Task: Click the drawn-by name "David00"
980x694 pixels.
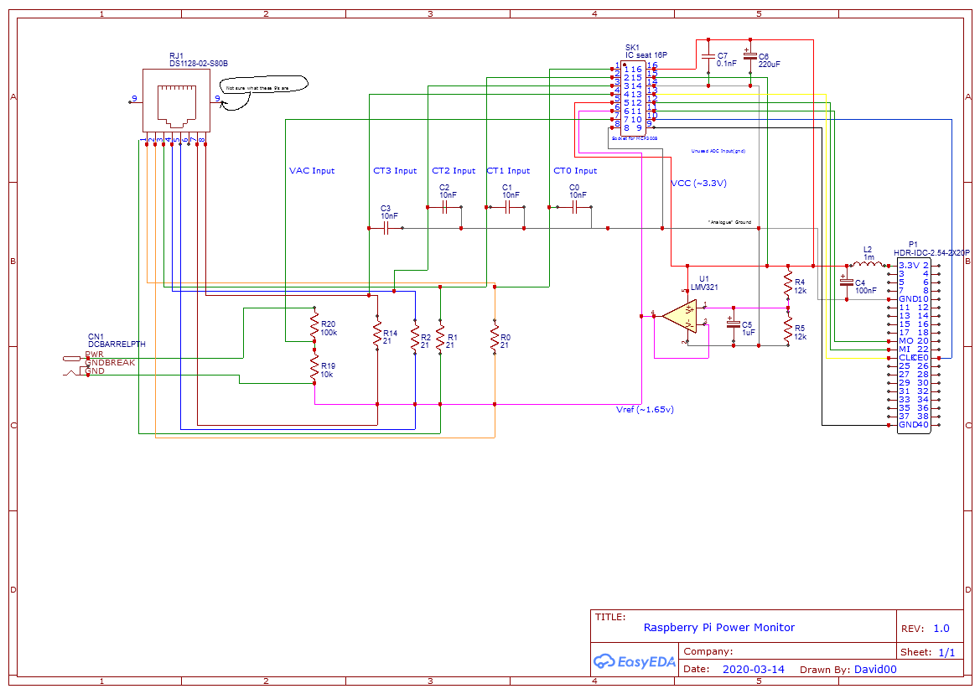Action: tap(875, 669)
